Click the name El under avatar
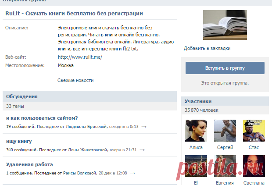 (x=196, y=183)
